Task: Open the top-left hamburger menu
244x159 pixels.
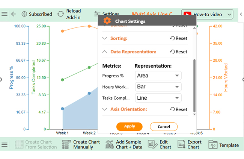Action: [x=4, y=14]
